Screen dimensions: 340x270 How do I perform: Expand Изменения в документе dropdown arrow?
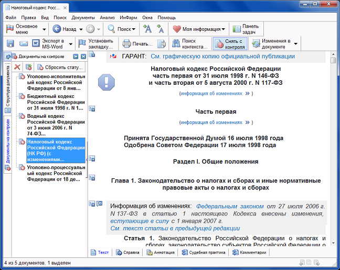(295, 44)
